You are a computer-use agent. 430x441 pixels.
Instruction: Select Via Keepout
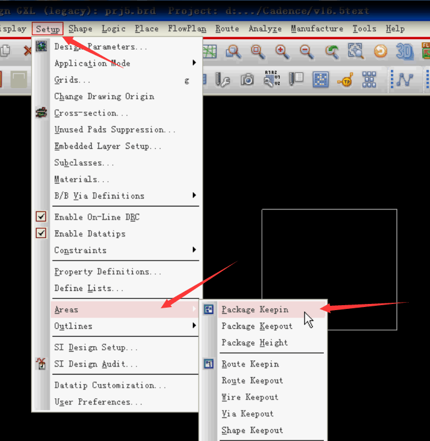[271, 414]
